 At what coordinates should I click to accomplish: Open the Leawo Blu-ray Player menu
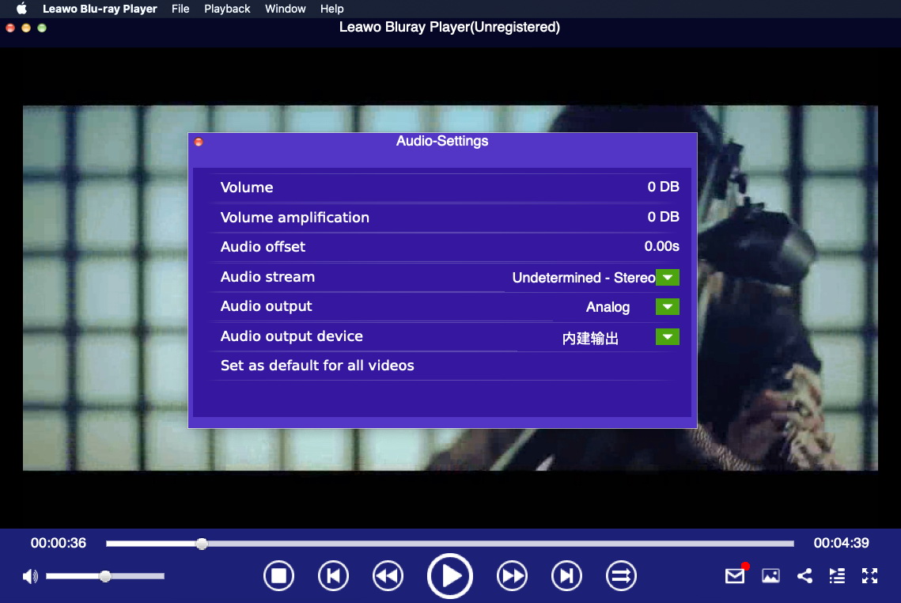[100, 9]
